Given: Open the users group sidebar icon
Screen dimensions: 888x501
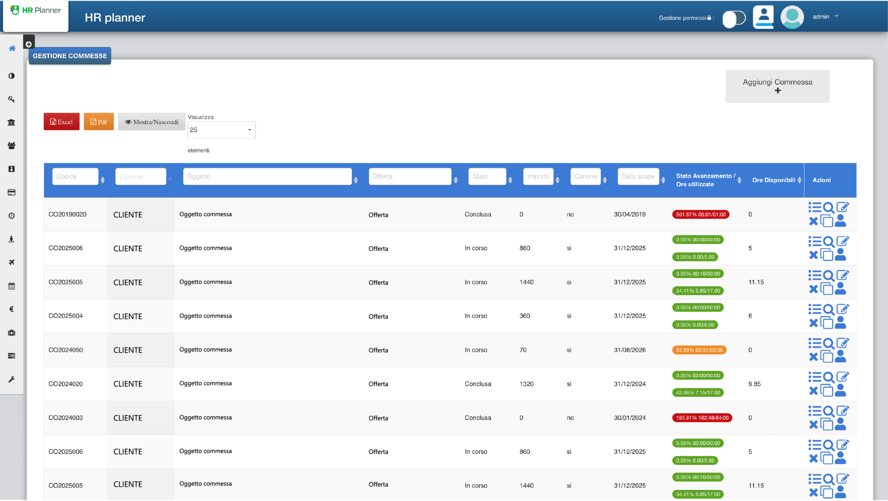Looking at the screenshot, I should pos(11,146).
